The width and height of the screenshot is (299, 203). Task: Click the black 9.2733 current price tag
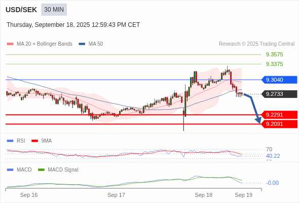(279, 94)
